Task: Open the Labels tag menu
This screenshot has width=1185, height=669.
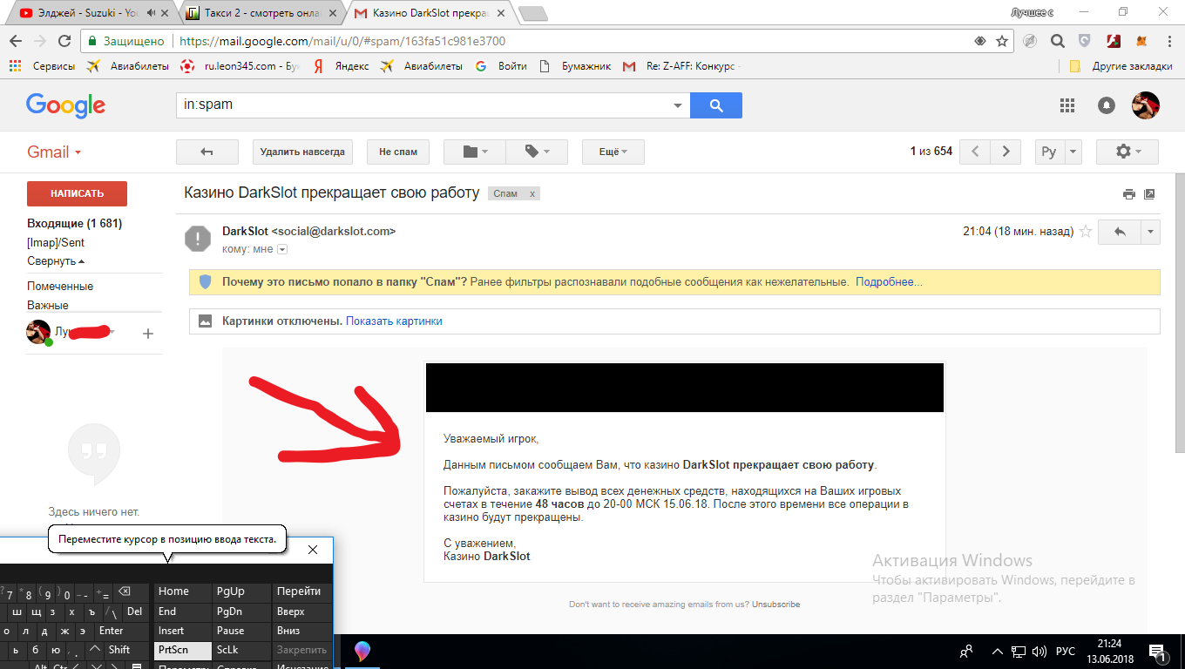Action: pos(537,152)
